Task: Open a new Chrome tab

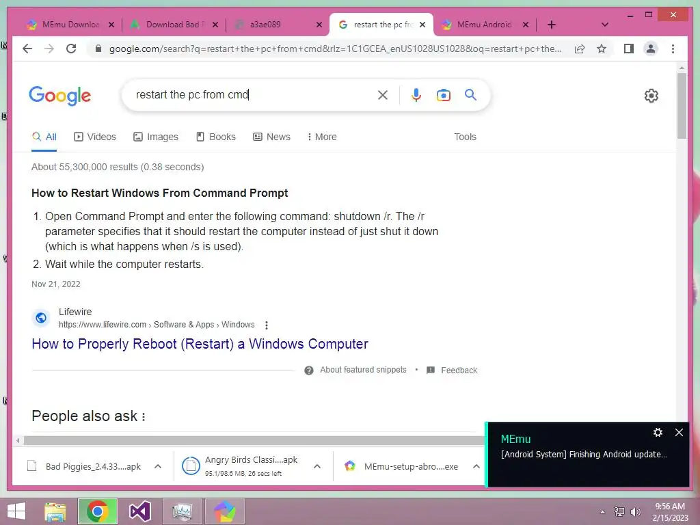Action: pos(552,25)
